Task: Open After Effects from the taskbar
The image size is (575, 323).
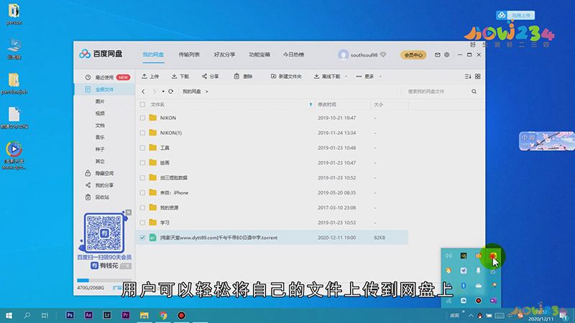Action: pyautogui.click(x=88, y=315)
